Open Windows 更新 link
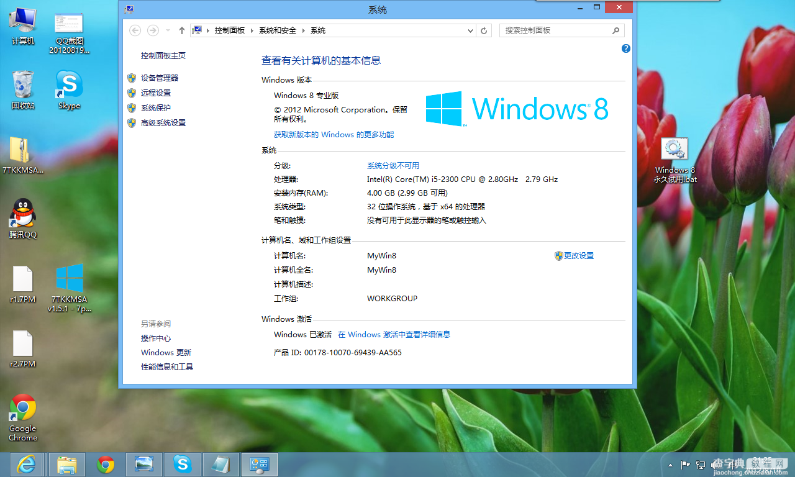Image resolution: width=795 pixels, height=477 pixels. 166,353
